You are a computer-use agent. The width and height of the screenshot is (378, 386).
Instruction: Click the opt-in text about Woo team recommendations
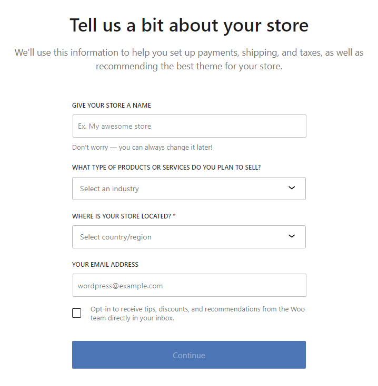point(197,314)
